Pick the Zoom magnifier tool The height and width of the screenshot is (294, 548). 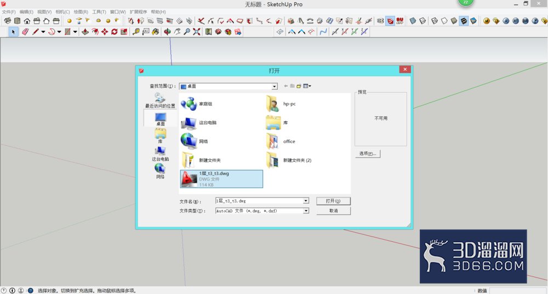[187, 32]
